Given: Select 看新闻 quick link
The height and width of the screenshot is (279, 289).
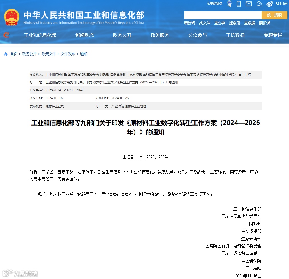Looking at the screenshot, I should point(190,23).
